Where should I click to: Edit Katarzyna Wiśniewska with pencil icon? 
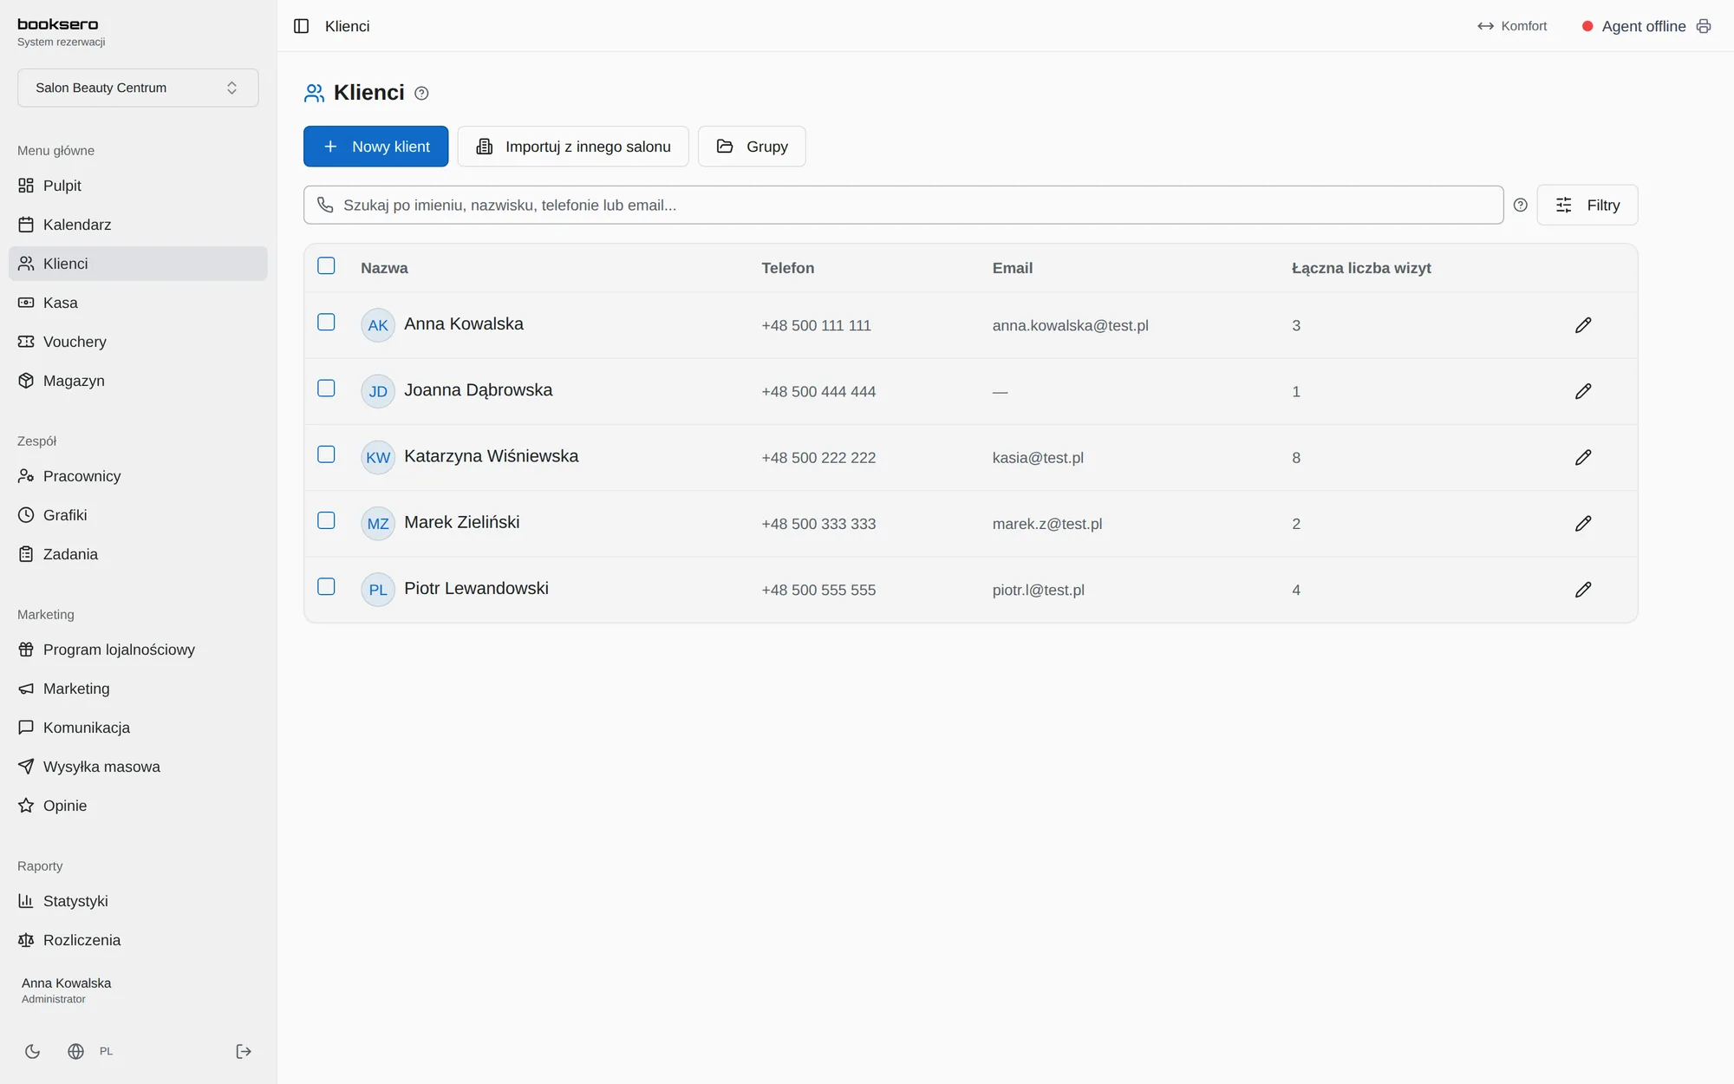1583,457
